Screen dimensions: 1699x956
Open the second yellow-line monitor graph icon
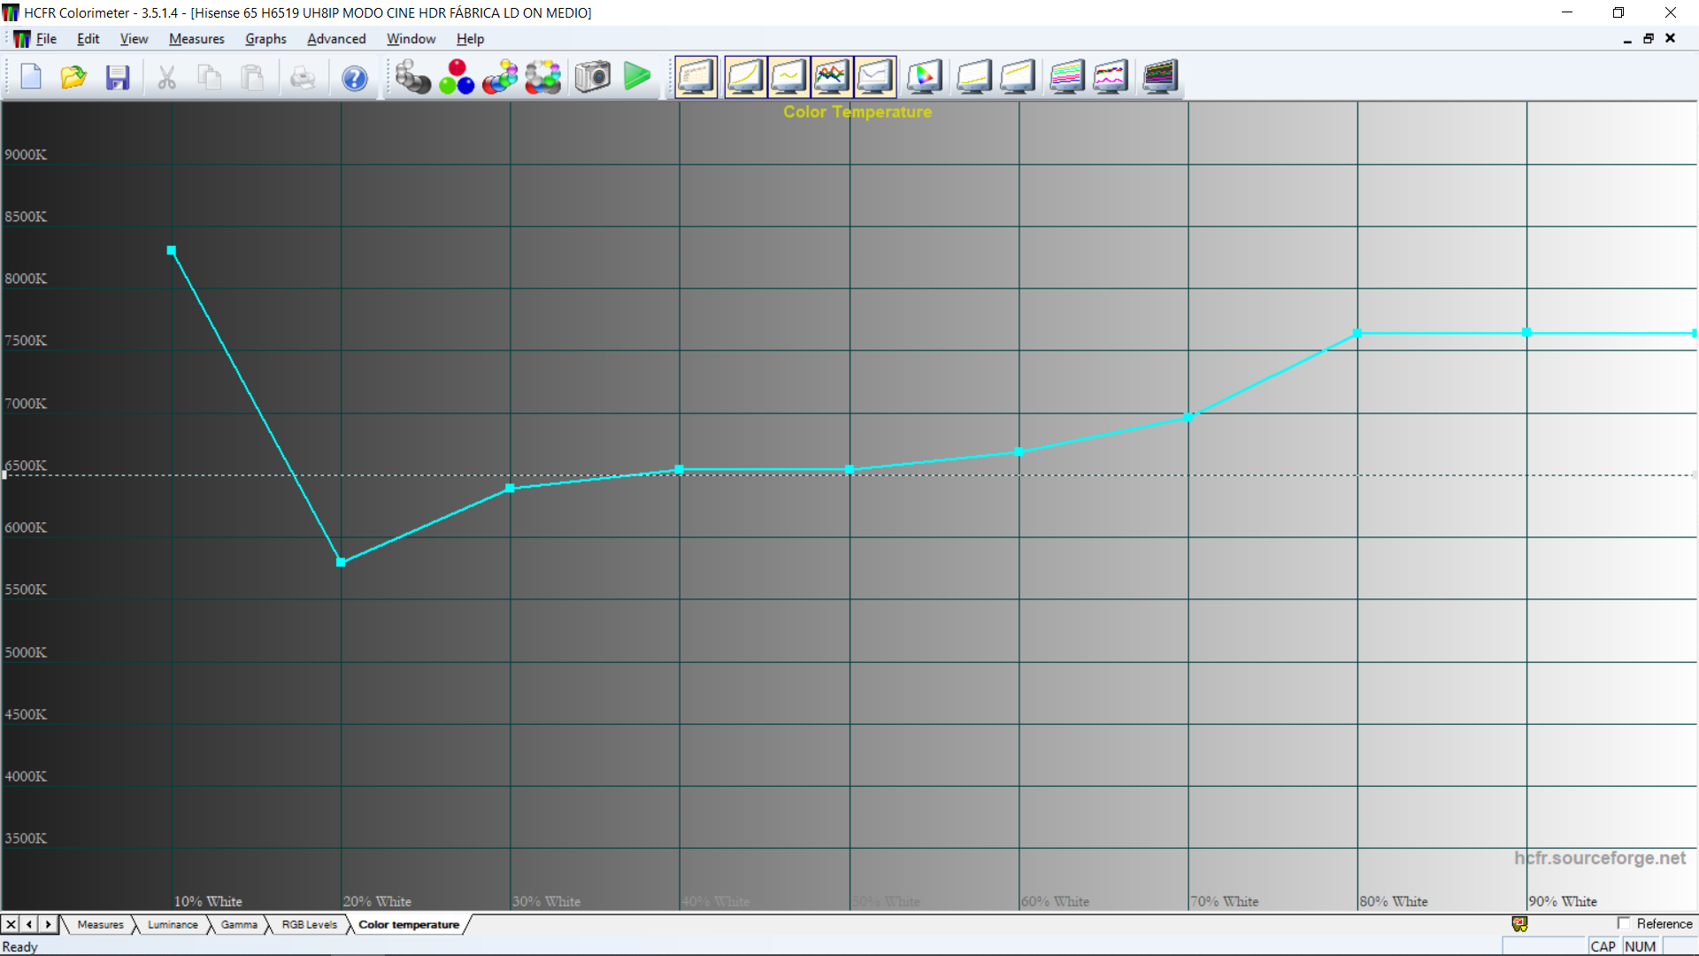tap(1018, 77)
